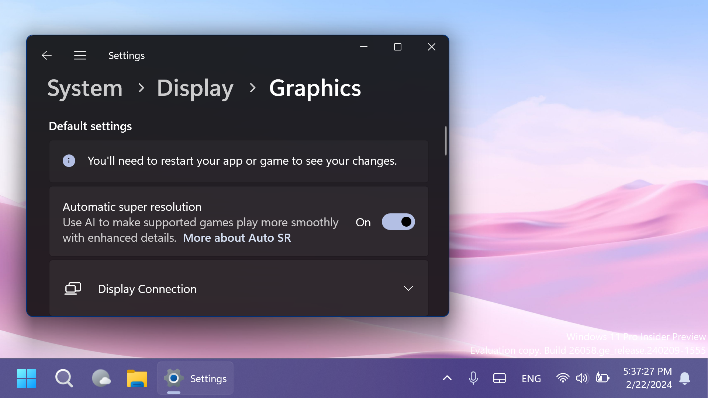708x398 pixels.
Task: Open the ENG language switcher
Action: [531, 378]
